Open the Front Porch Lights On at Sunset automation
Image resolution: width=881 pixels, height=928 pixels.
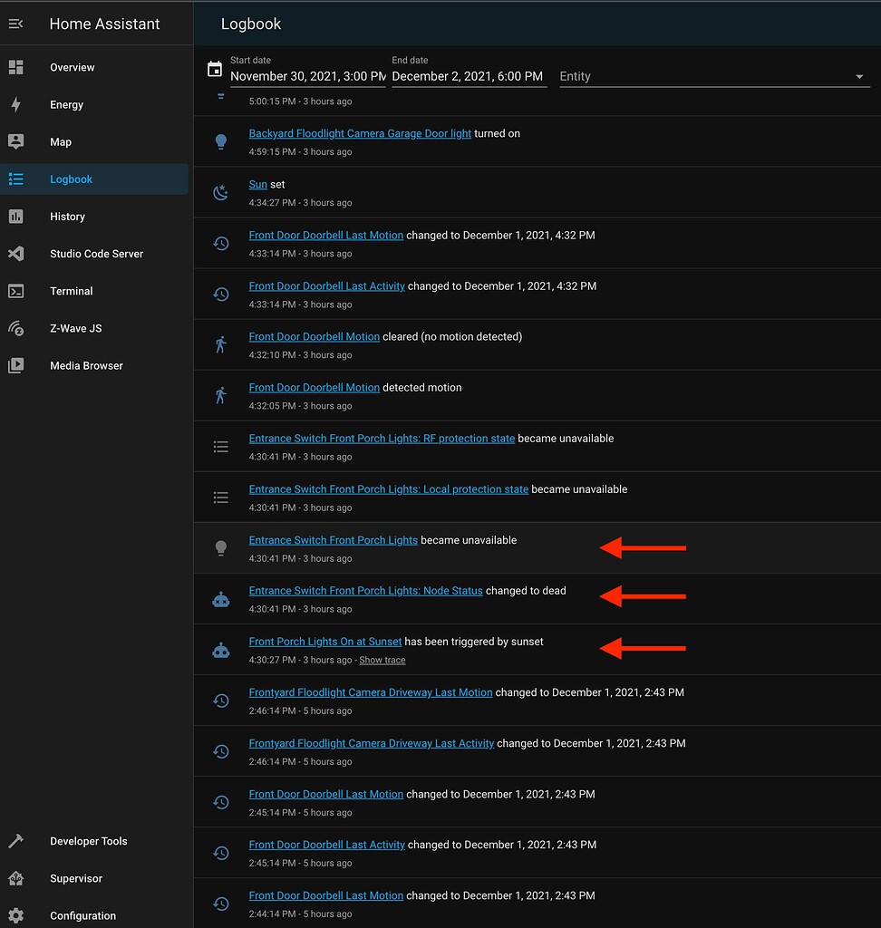point(324,641)
